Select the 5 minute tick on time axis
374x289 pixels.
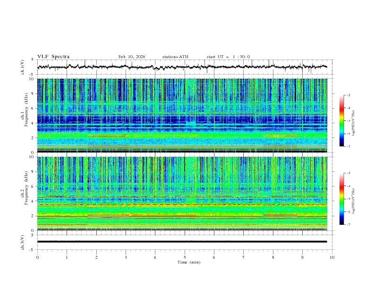click(x=185, y=257)
